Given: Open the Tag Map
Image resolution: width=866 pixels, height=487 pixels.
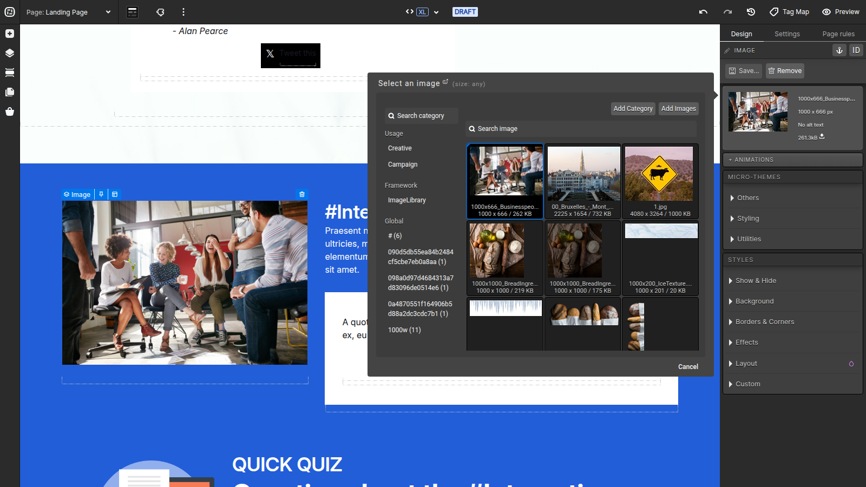Looking at the screenshot, I should 790,12.
